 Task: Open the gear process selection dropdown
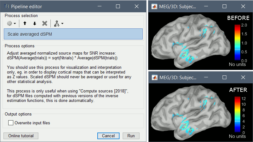click(x=11, y=24)
